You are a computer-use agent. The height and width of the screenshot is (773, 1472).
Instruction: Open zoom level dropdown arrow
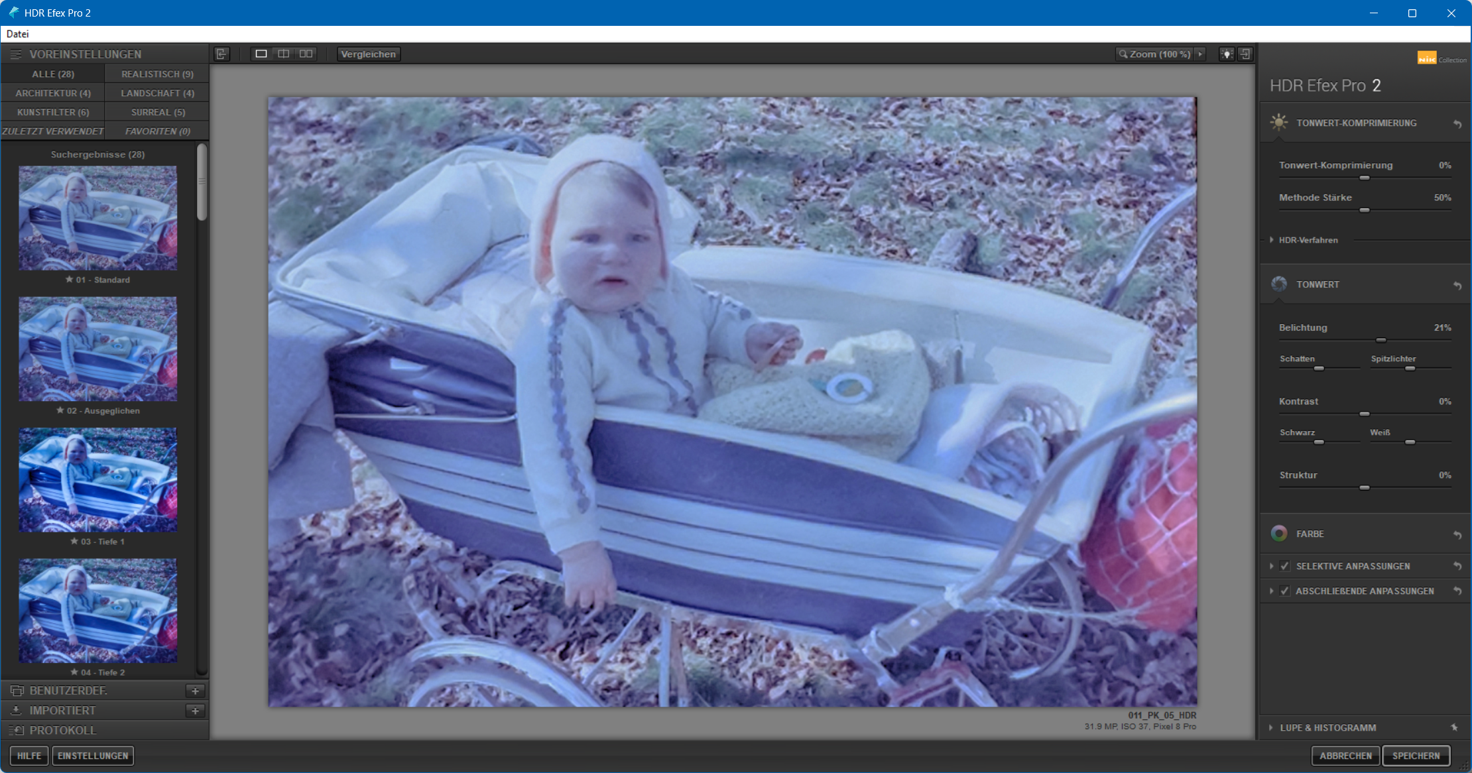point(1200,54)
